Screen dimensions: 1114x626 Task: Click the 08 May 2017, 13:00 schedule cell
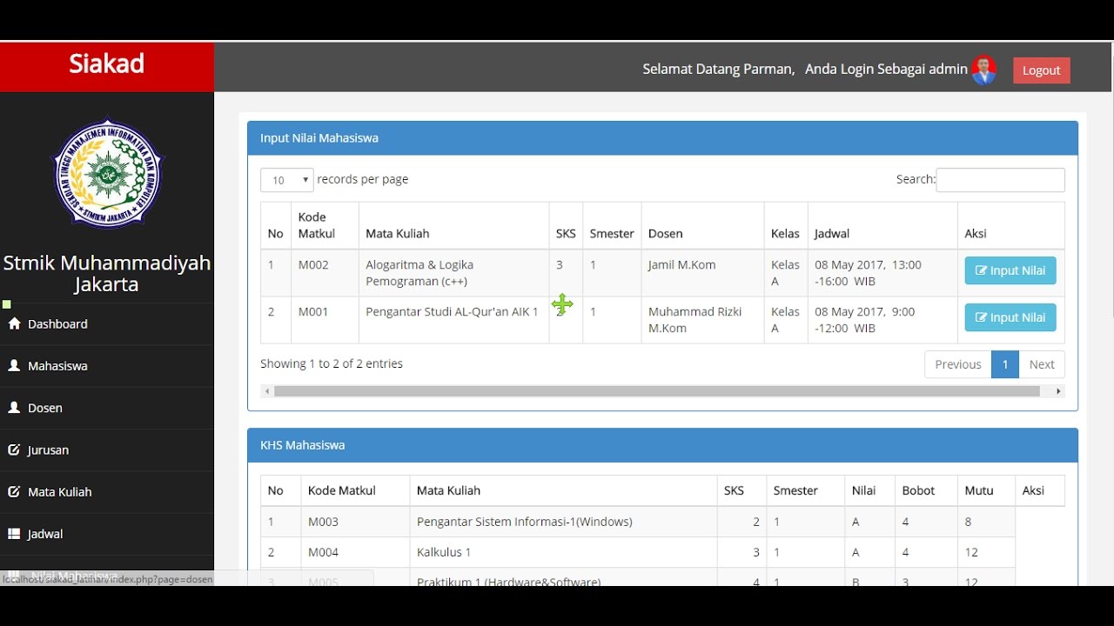(882, 273)
